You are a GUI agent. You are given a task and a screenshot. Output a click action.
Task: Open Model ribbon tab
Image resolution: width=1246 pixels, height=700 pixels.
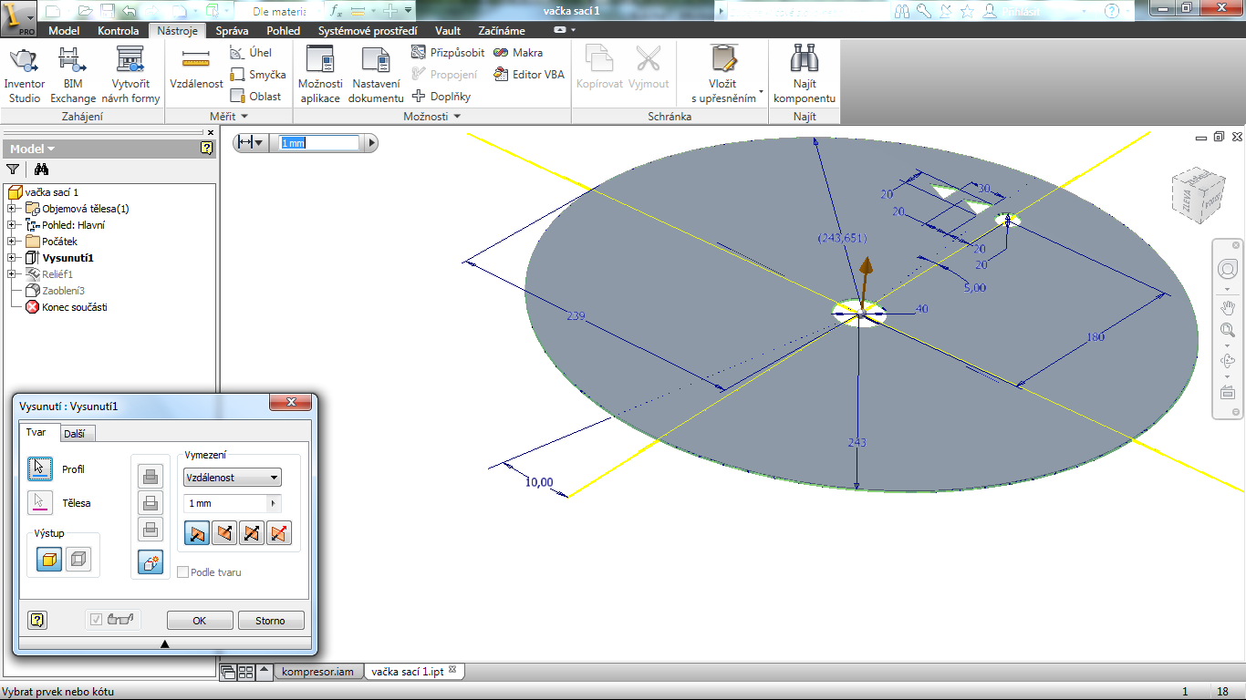(x=64, y=30)
